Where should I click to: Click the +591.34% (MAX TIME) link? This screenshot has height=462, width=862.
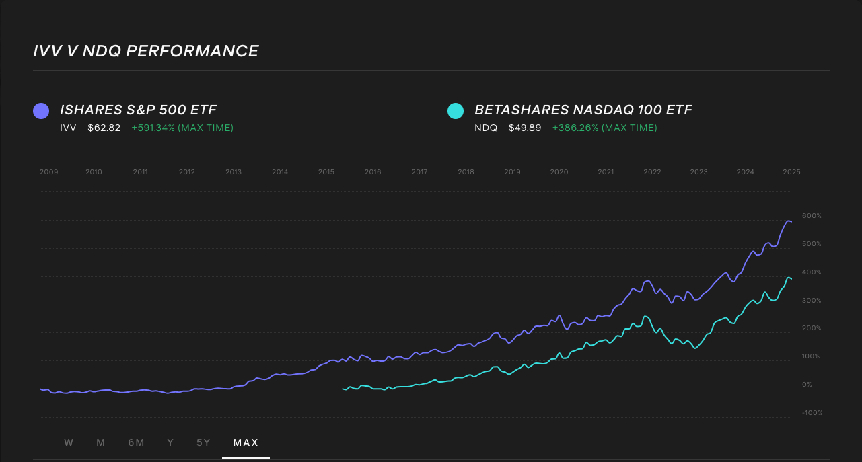(x=182, y=128)
